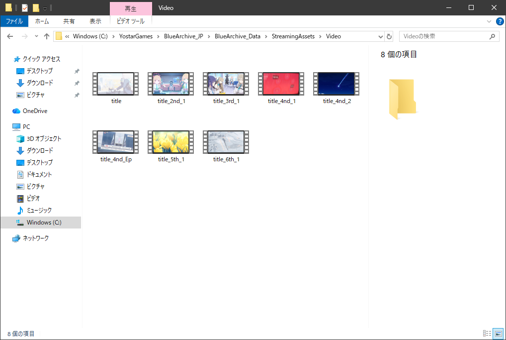Open the address bar history dropdown
Viewport: 506px width, 340px height.
[x=380, y=36]
